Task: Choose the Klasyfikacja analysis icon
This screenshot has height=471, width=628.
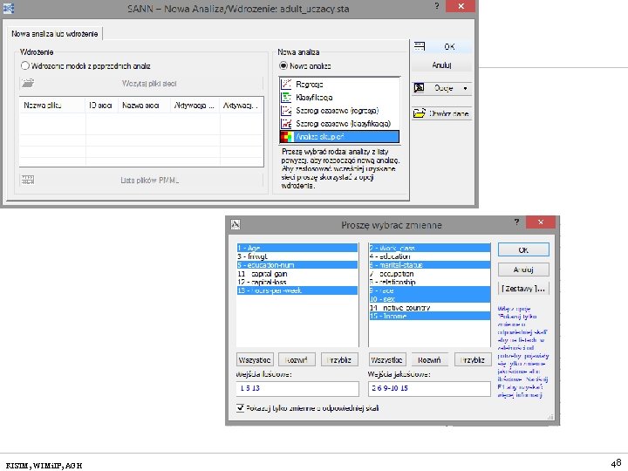Action: click(x=286, y=98)
